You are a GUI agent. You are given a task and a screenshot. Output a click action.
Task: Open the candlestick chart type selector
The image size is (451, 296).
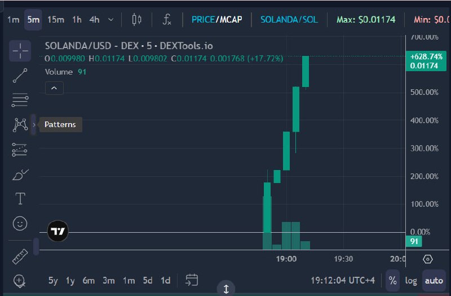click(136, 20)
